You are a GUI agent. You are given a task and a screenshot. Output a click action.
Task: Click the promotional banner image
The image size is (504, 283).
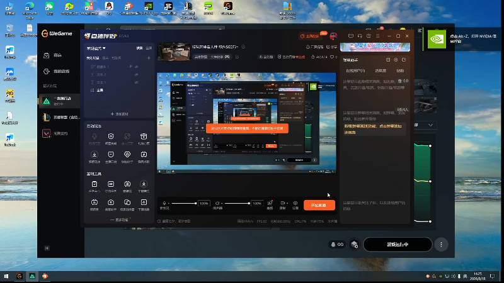(x=375, y=47)
